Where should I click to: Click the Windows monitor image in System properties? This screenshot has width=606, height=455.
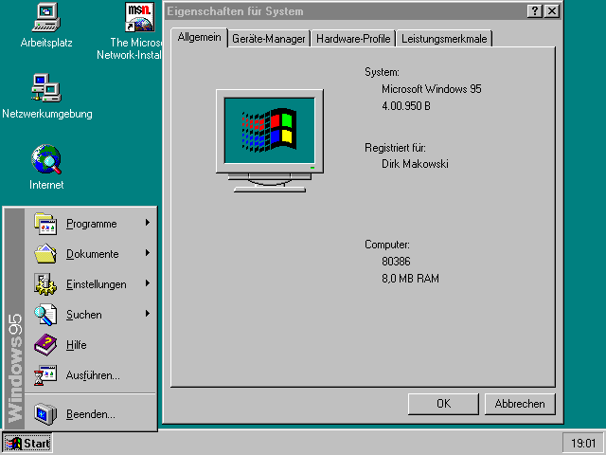coord(269,141)
